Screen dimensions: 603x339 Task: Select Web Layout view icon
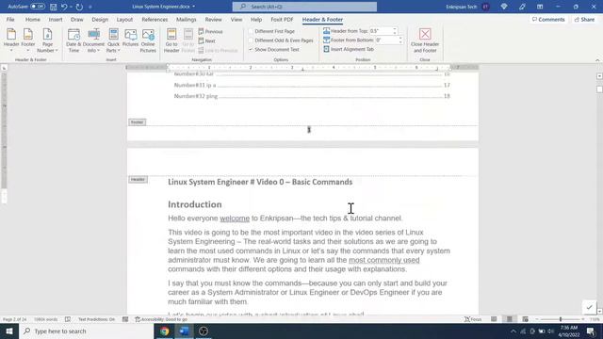point(526,319)
